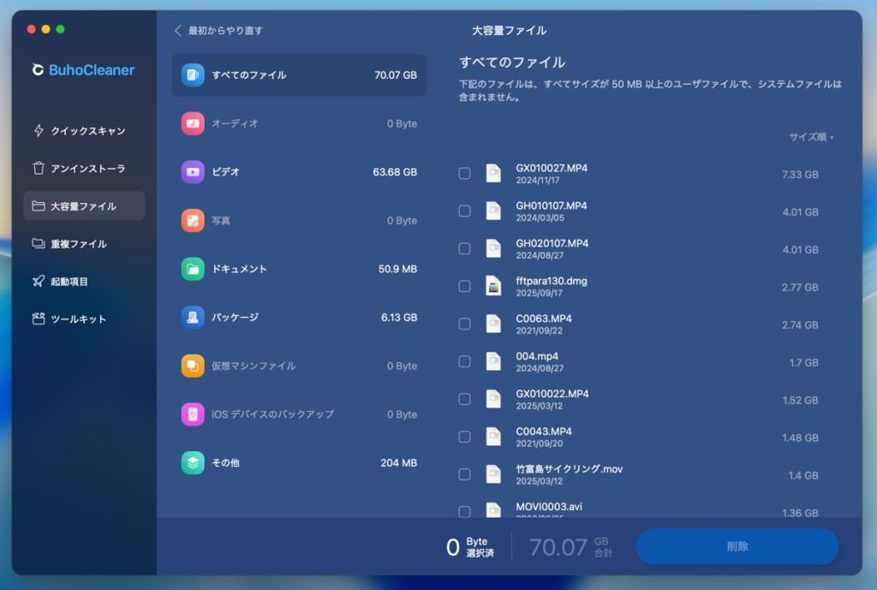Go back with 最初からやり直す chevron
The height and width of the screenshot is (590, 877).
178,31
